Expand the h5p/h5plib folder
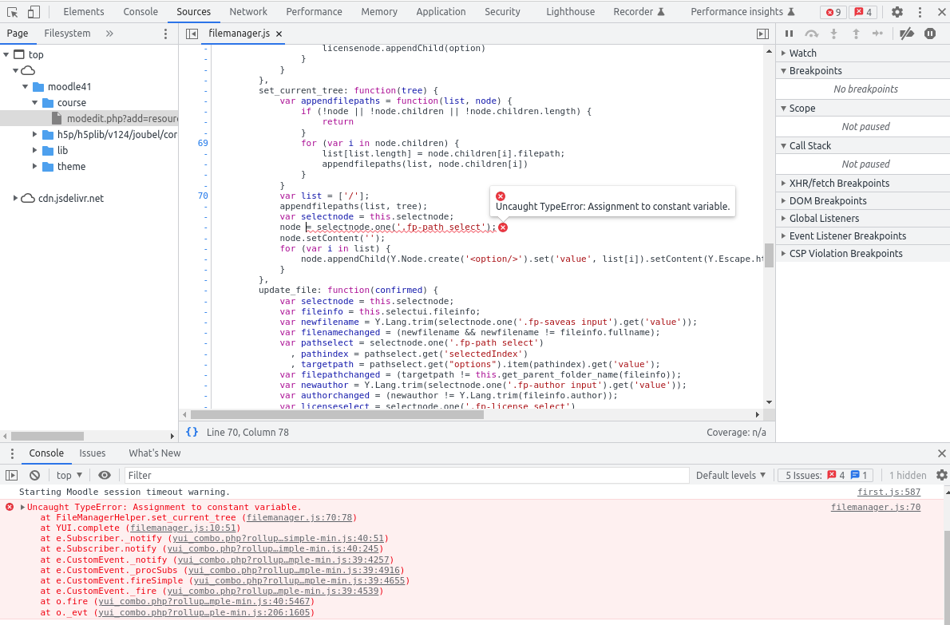The image size is (950, 625). pos(35,134)
